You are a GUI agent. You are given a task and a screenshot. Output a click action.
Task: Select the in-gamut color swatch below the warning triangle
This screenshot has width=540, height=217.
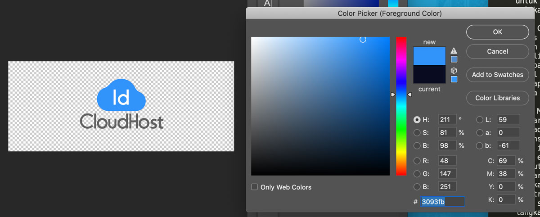tap(454, 59)
